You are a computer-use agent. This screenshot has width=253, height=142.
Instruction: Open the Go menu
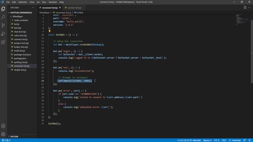(38, 2)
